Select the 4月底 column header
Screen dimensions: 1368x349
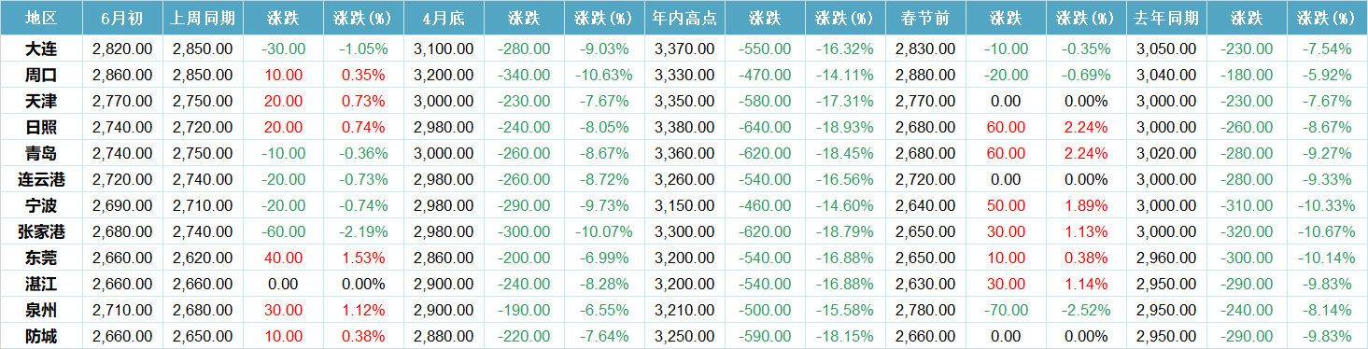tap(444, 18)
